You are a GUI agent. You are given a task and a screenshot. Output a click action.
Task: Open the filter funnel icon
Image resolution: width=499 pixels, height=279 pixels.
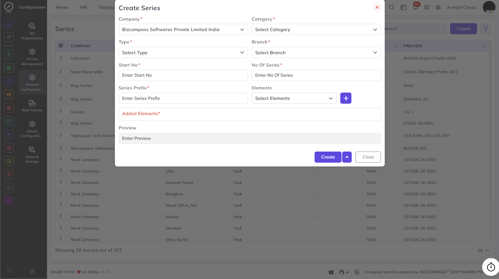coord(486,29)
